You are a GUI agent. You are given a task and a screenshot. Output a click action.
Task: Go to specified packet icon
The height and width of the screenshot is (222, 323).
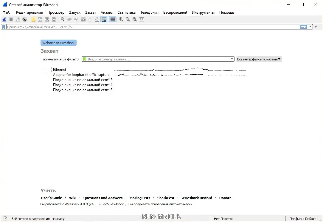[x=83, y=19]
